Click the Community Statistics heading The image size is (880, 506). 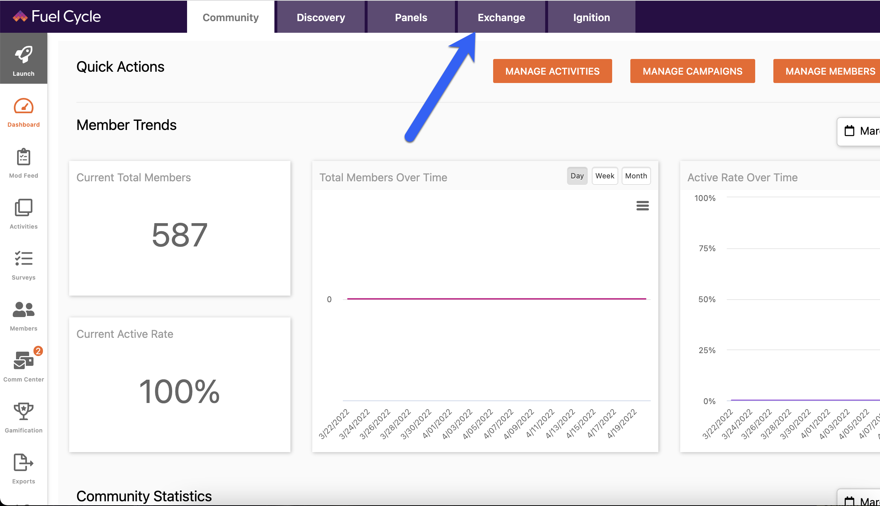click(144, 496)
